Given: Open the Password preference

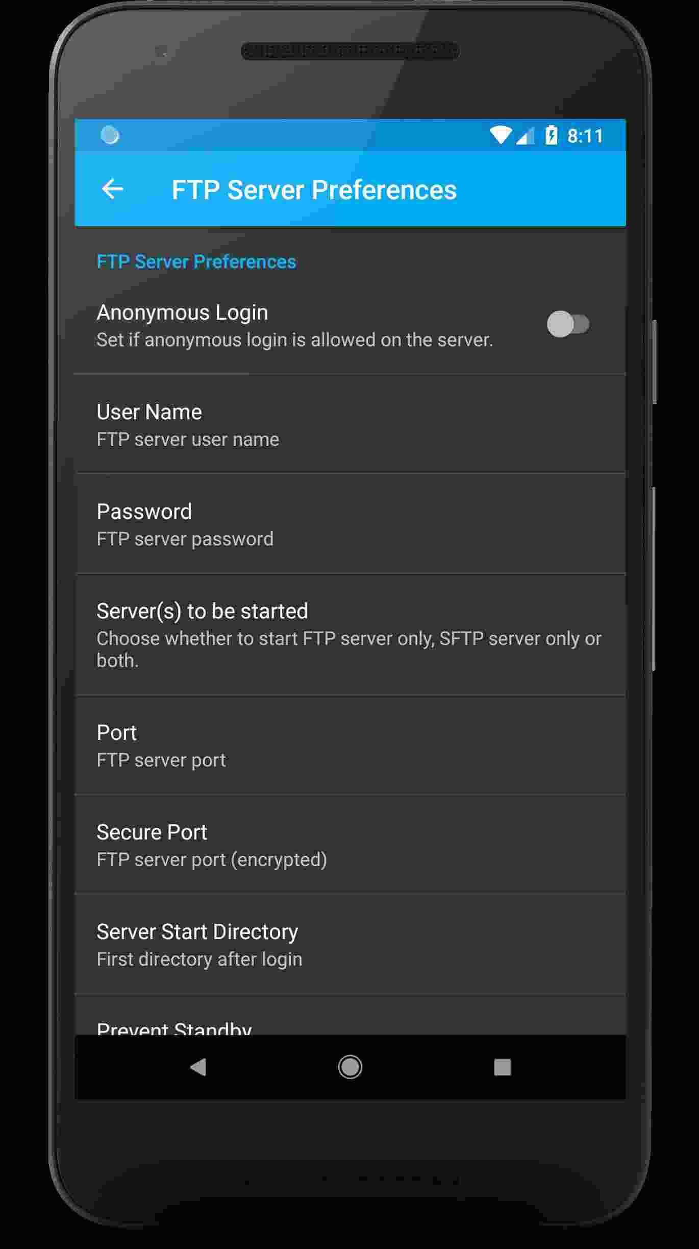Looking at the screenshot, I should 350,524.
